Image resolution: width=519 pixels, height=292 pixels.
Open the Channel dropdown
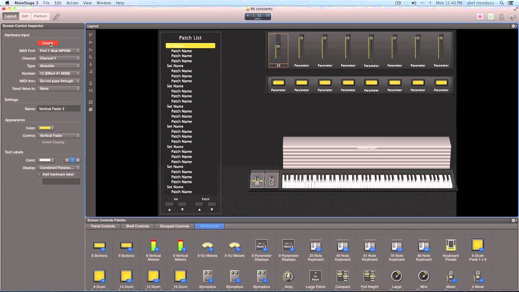(x=59, y=58)
